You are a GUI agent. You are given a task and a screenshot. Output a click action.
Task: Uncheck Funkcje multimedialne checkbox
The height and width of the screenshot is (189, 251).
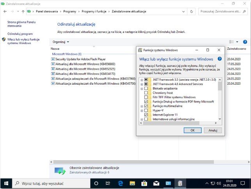146,106
